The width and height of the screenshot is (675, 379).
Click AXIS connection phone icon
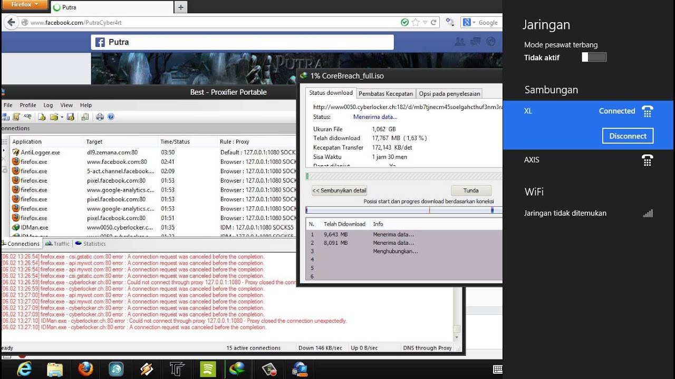point(648,160)
